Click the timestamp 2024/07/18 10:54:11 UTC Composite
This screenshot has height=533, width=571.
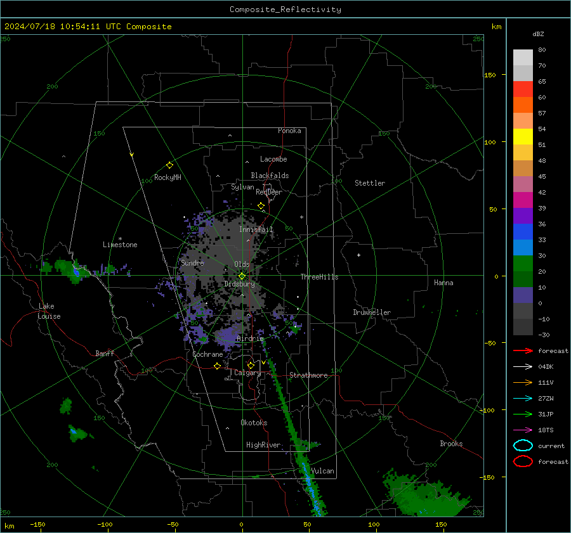tap(88, 27)
